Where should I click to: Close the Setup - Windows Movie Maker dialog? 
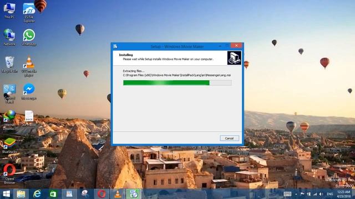[x=236, y=45]
